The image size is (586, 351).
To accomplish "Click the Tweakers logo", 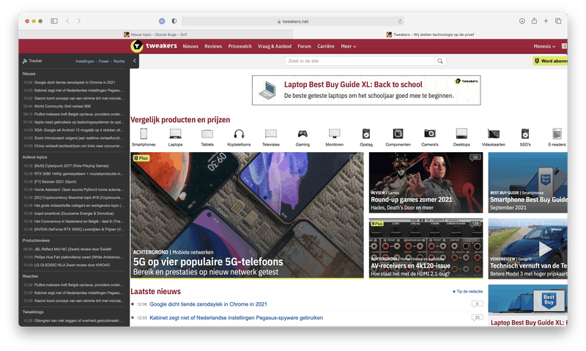I will [154, 46].
